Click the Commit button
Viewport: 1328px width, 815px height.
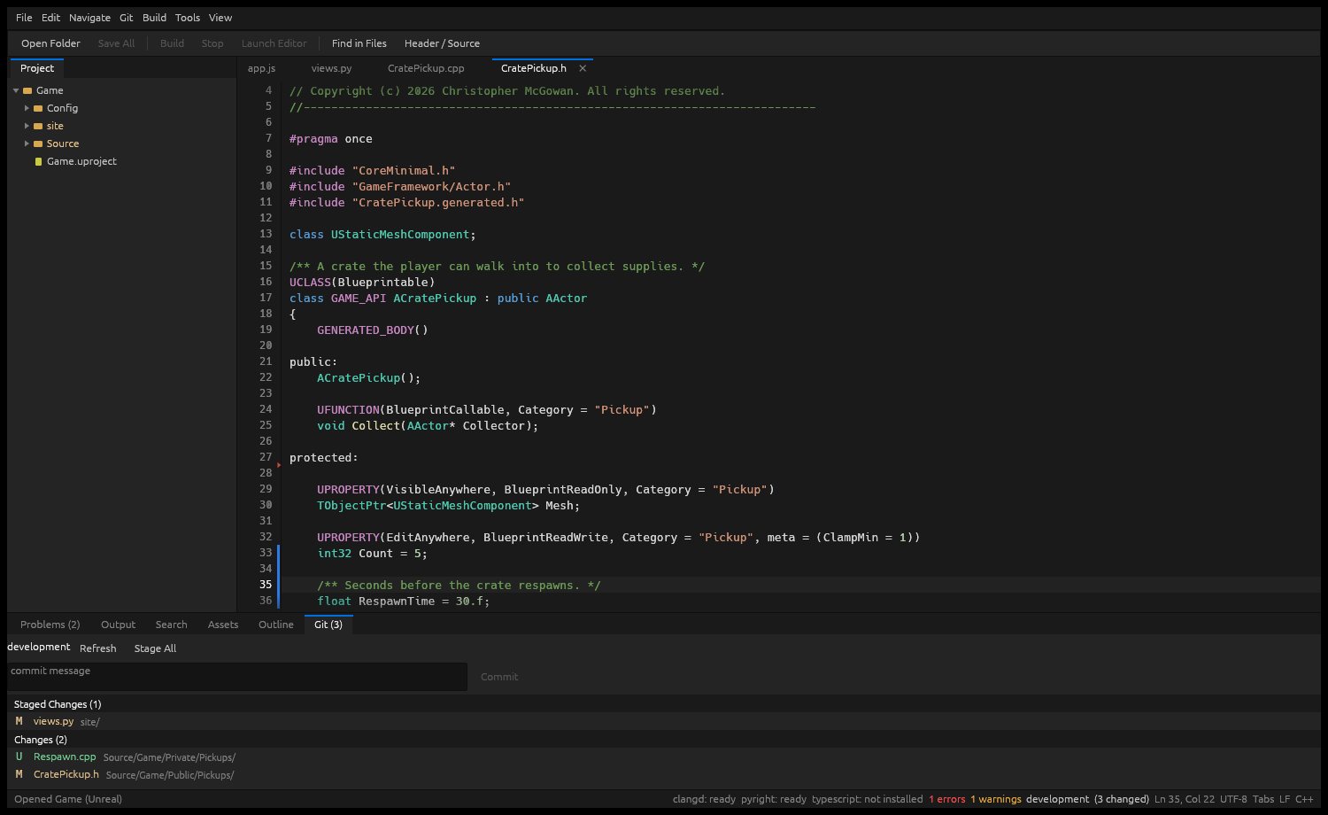point(499,677)
